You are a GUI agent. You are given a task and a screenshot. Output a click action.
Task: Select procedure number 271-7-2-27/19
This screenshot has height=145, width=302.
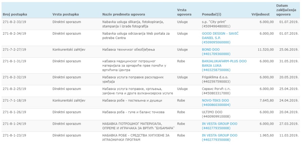coord(14,50)
